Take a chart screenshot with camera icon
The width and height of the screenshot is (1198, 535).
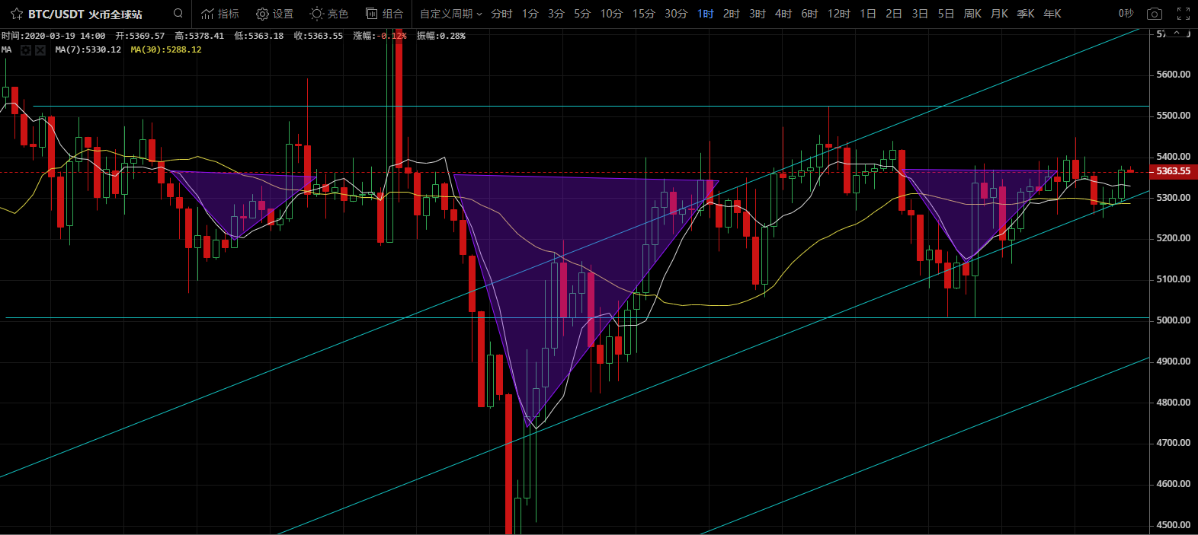tap(1155, 14)
